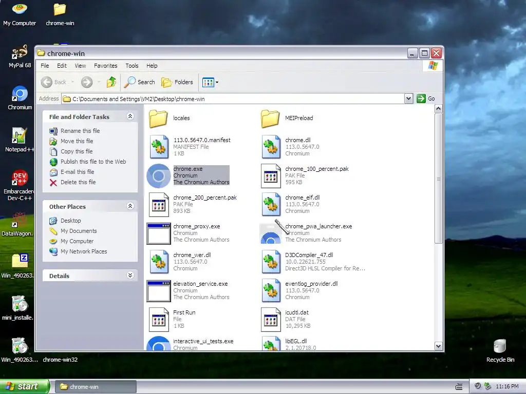The image size is (526, 394).
Task: Open the Tools menu
Action: [132, 66]
